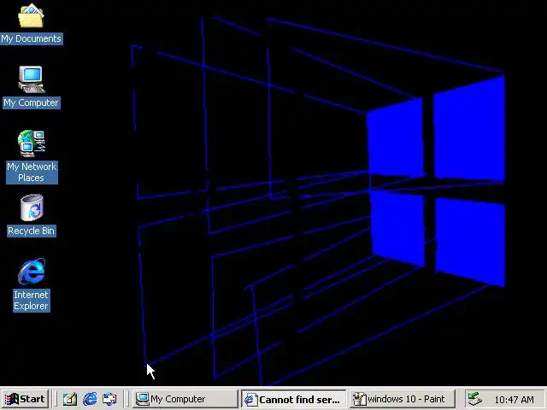The image size is (547, 410).
Task: Launch Internet Explorer from quick launch
Action: 90,399
